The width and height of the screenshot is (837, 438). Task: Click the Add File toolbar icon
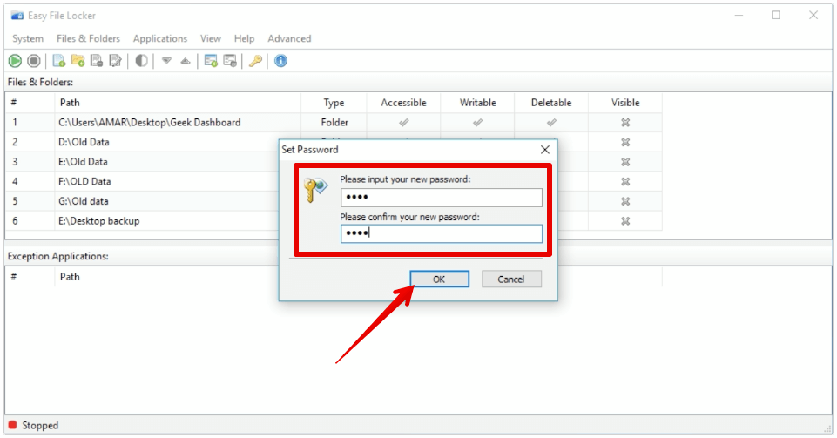[58, 61]
